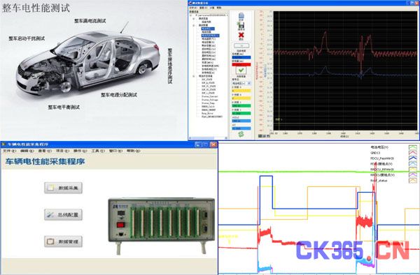
Task: Collapse the 测试数据 tree node
Action: (x=194, y=25)
